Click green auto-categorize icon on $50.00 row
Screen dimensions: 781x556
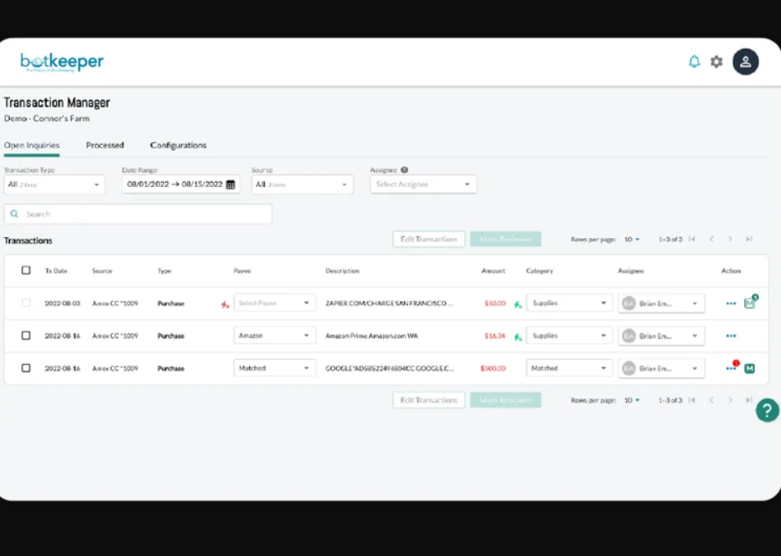518,304
